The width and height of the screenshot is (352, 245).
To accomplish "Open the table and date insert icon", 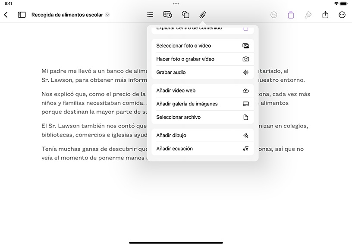I will pos(167,15).
